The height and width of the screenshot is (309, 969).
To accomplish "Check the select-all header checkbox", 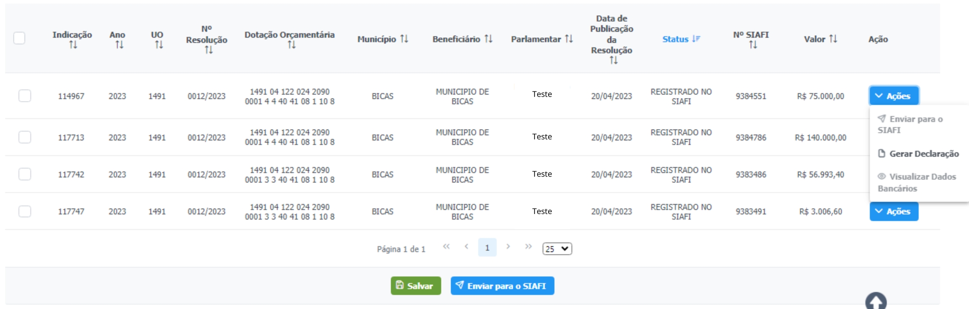I will coord(19,38).
